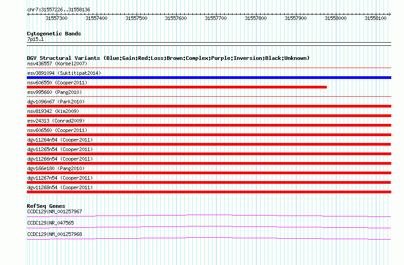The width and height of the screenshot is (404, 265).
Task: Open the esv995660 (Pang2010) variant label
Action: (x=54, y=92)
